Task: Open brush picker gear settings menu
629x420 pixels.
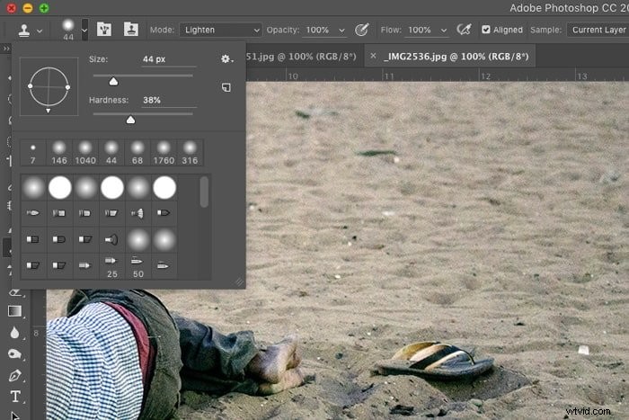Action: pyautogui.click(x=226, y=59)
